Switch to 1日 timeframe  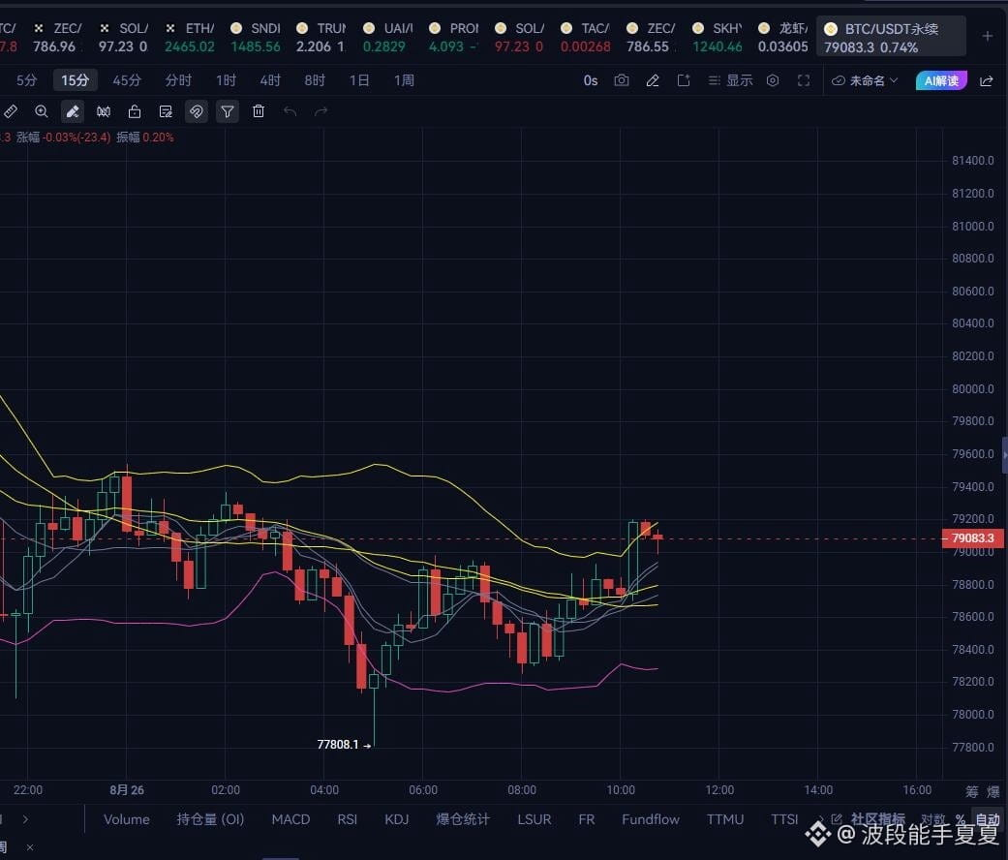click(358, 80)
